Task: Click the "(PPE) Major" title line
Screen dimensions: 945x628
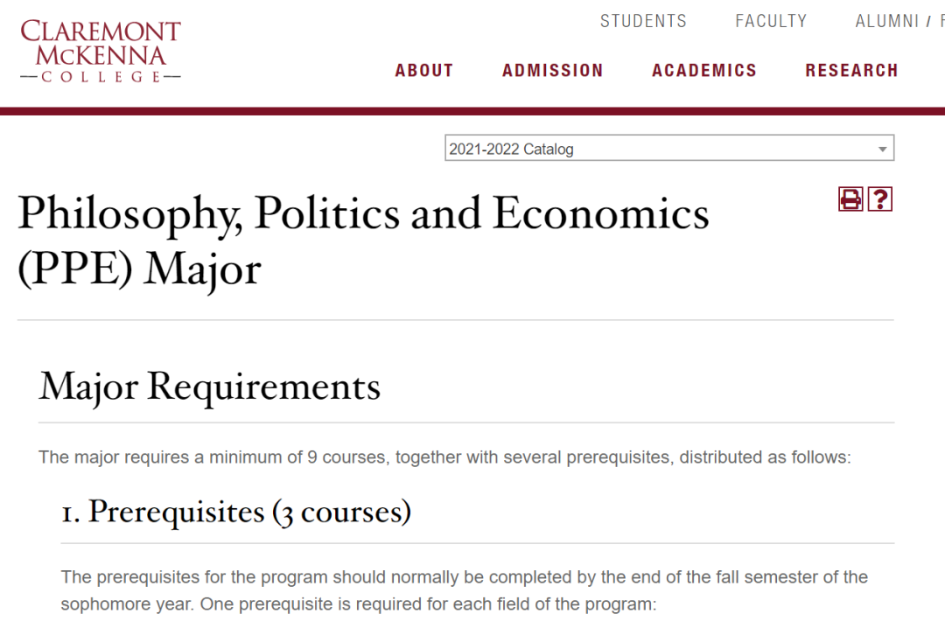Action: click(140, 269)
